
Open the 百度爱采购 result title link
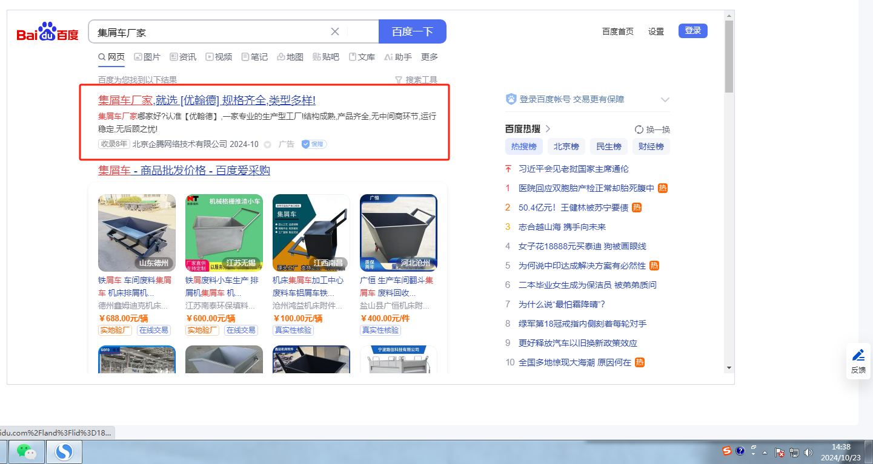[184, 171]
